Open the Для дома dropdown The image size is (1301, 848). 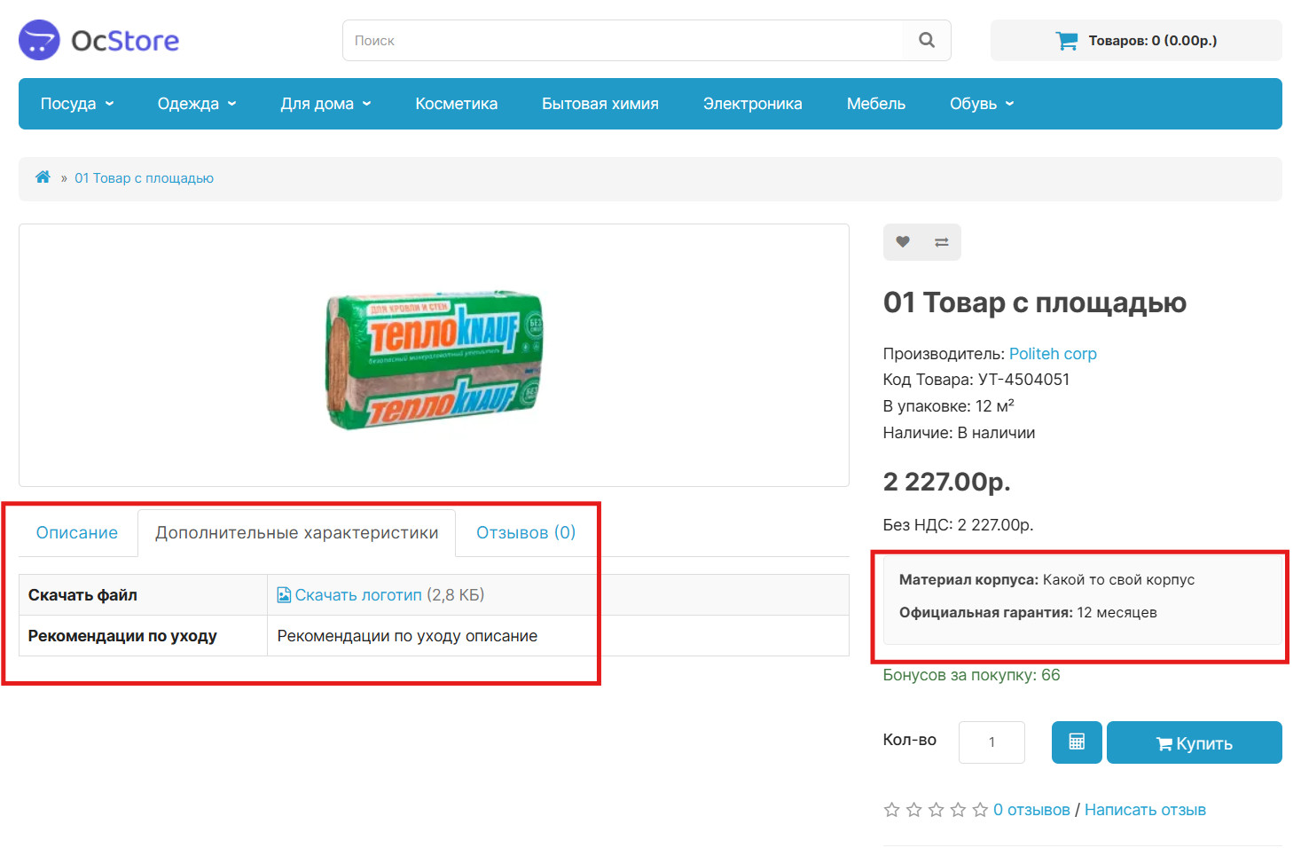tap(325, 104)
